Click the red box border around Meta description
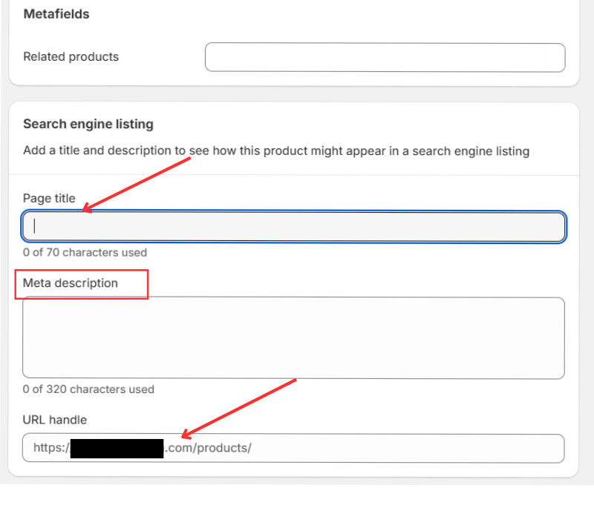Image resolution: width=594 pixels, height=511 pixels. [148, 285]
